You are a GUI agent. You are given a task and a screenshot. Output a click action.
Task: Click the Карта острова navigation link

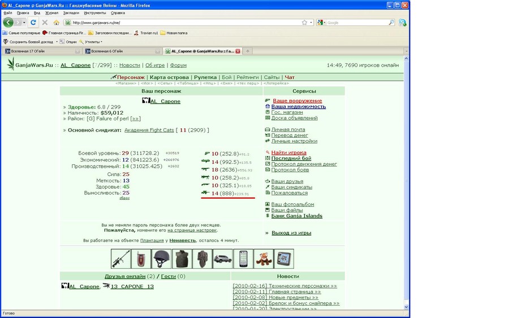pos(169,77)
